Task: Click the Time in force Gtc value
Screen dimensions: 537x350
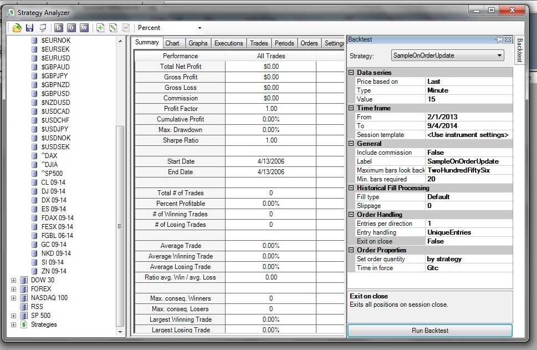Action: (469, 268)
